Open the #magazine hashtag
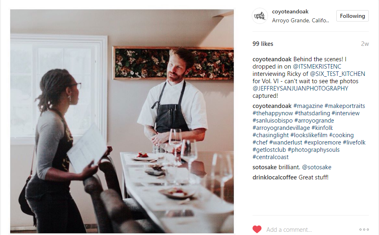379x235 pixels. (308, 106)
